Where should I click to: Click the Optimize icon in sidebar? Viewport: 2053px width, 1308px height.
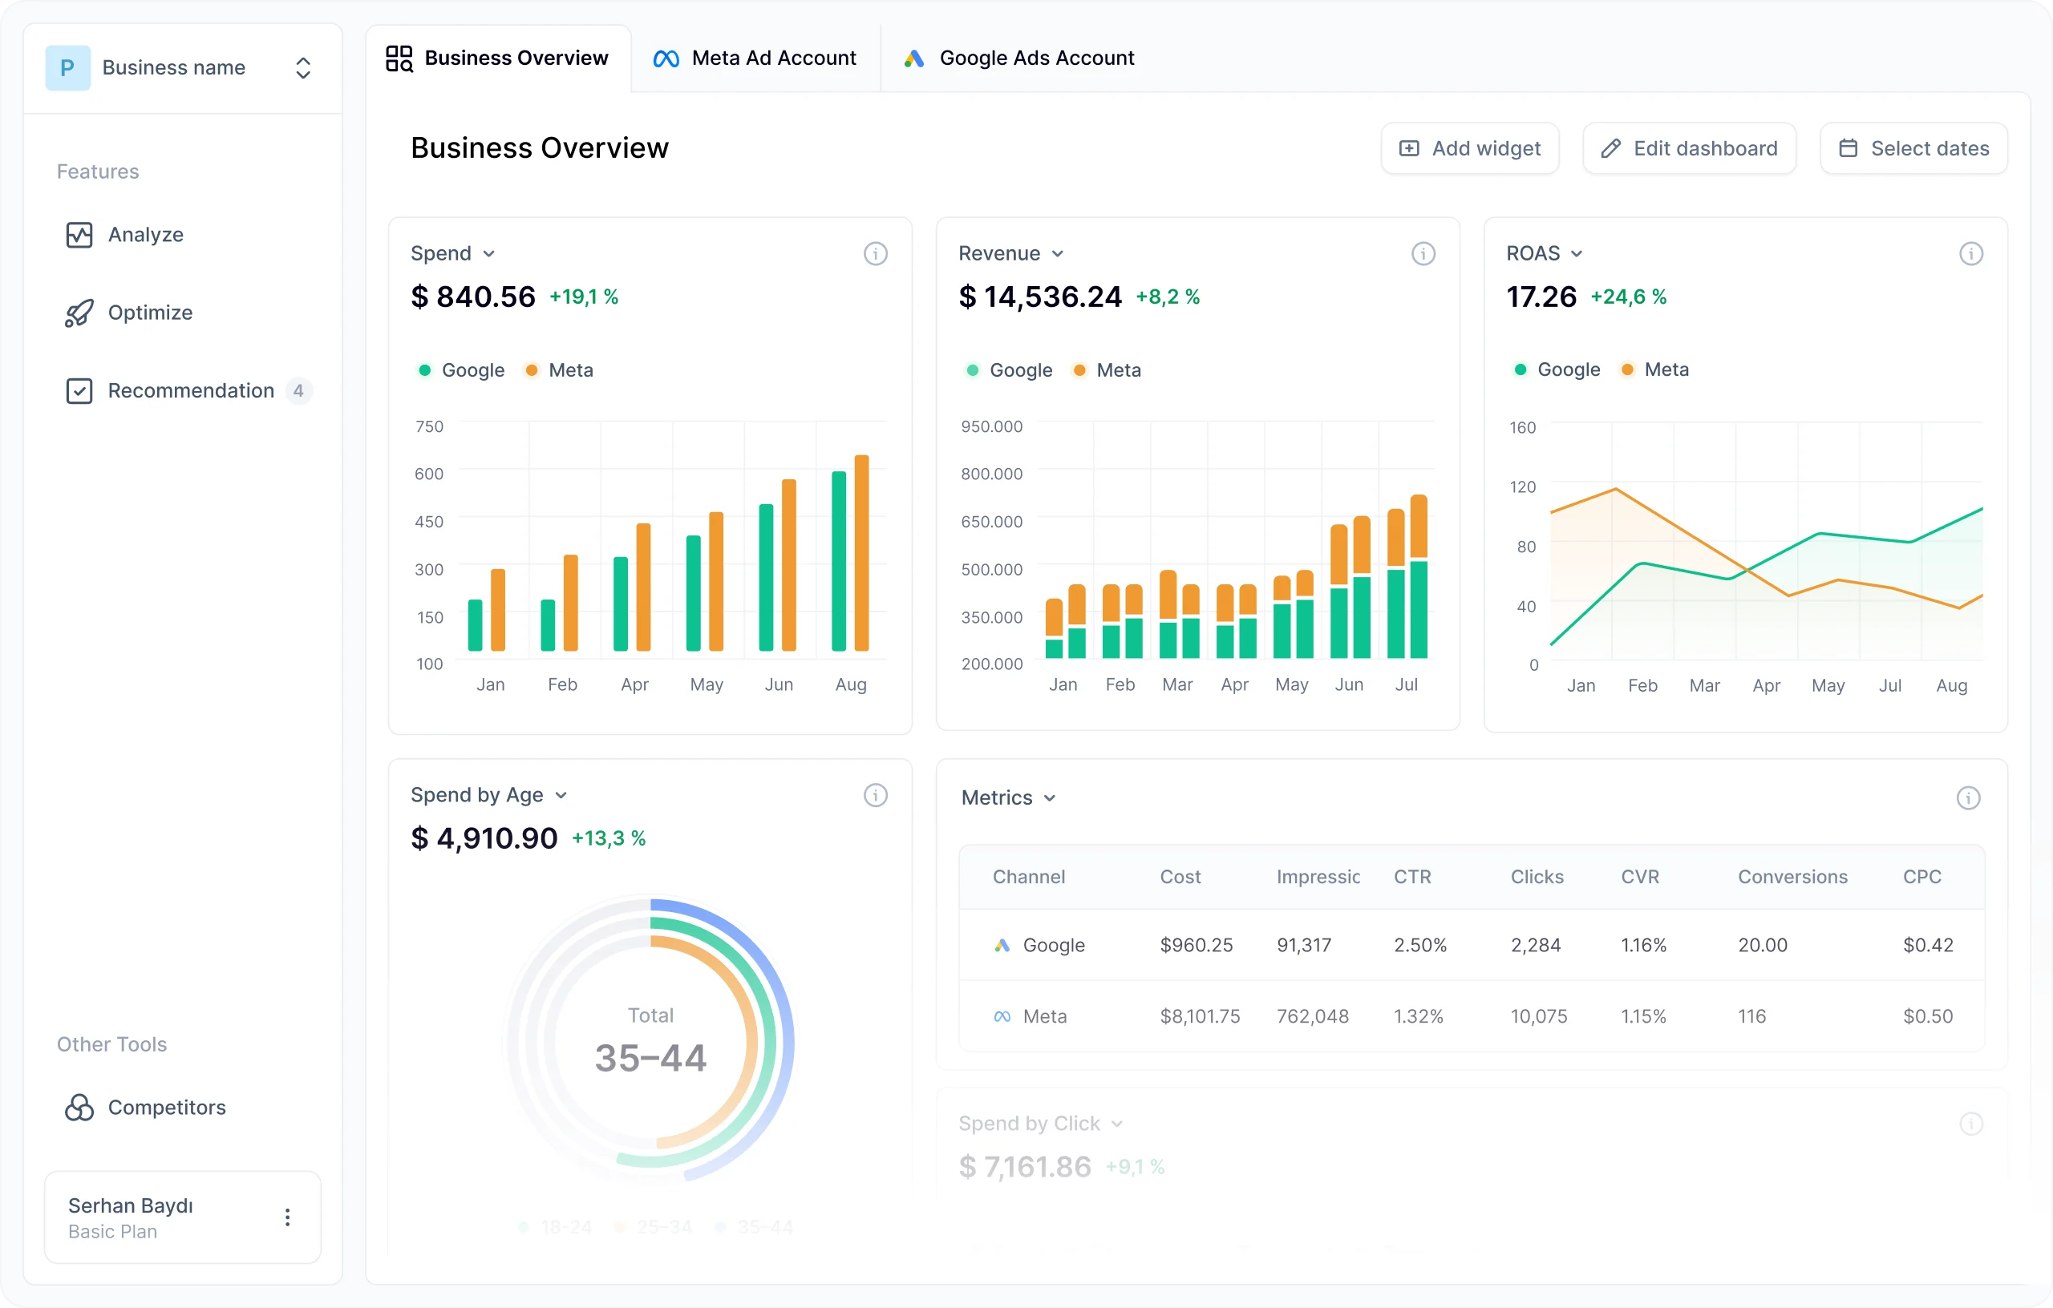(79, 311)
